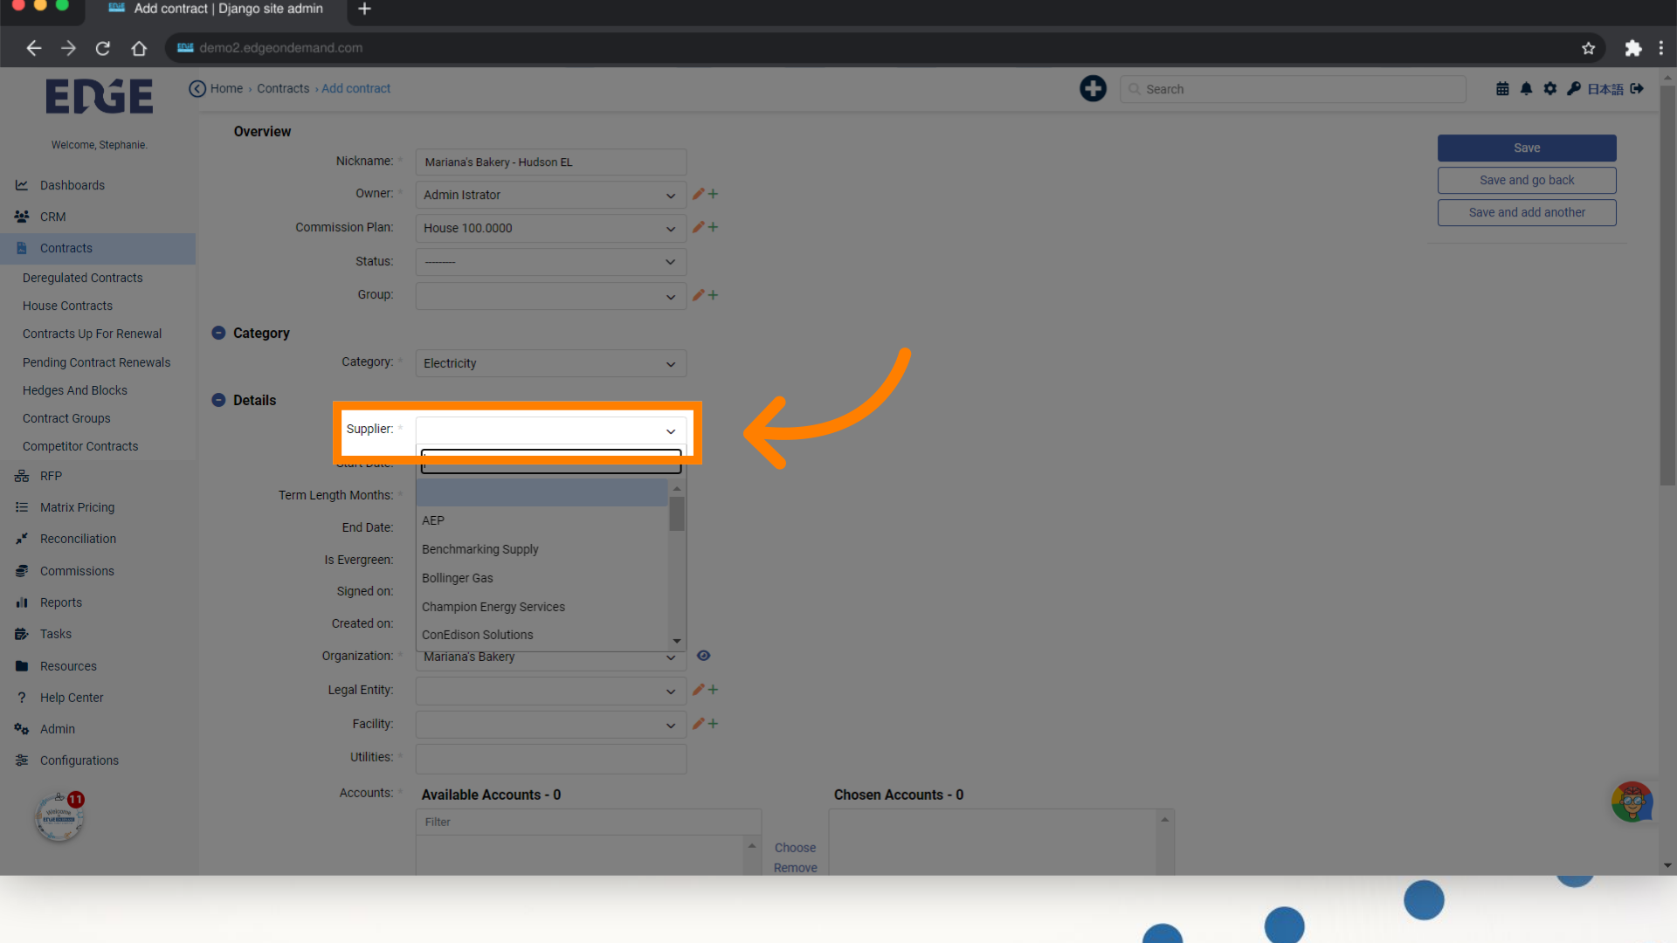Add new Owner with plus icon

coord(713,194)
